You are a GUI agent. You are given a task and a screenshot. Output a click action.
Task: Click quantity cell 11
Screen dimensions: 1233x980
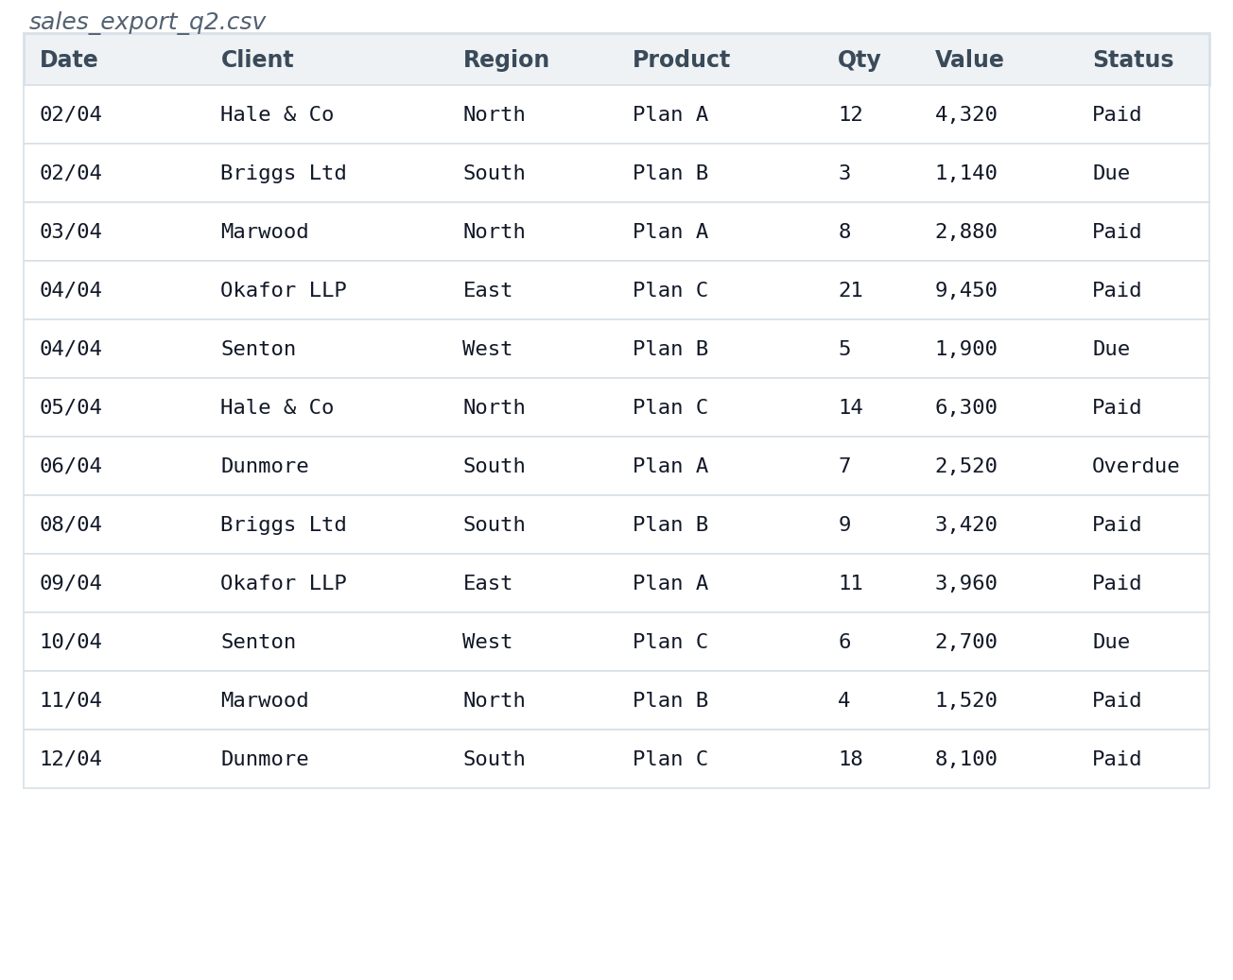click(850, 584)
